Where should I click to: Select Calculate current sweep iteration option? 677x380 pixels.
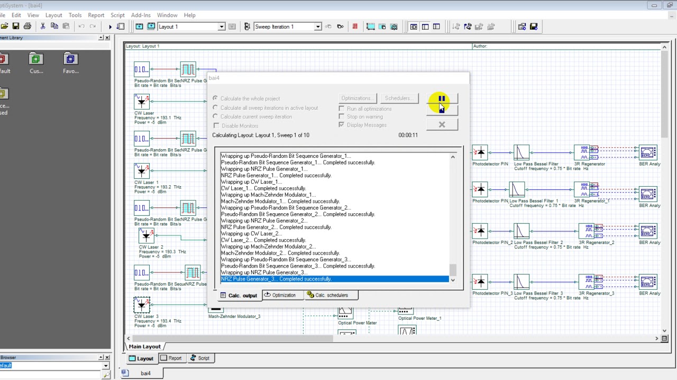(x=215, y=117)
